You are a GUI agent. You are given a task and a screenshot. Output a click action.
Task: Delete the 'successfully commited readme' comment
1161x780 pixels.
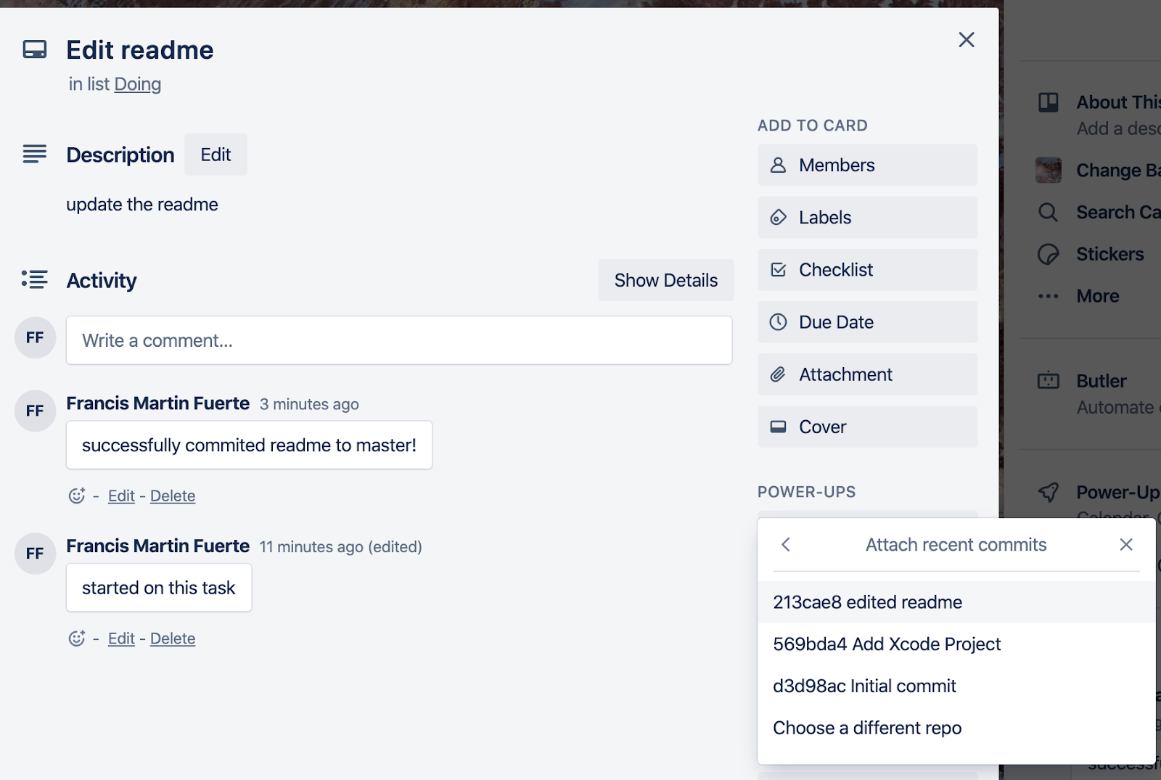173,496
